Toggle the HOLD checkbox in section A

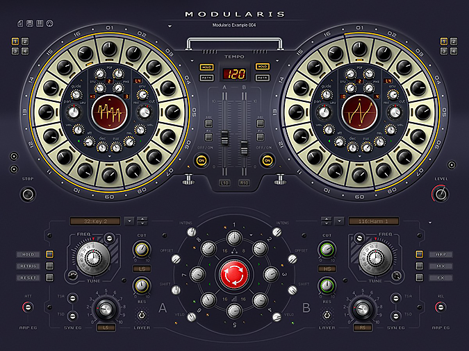(49, 255)
